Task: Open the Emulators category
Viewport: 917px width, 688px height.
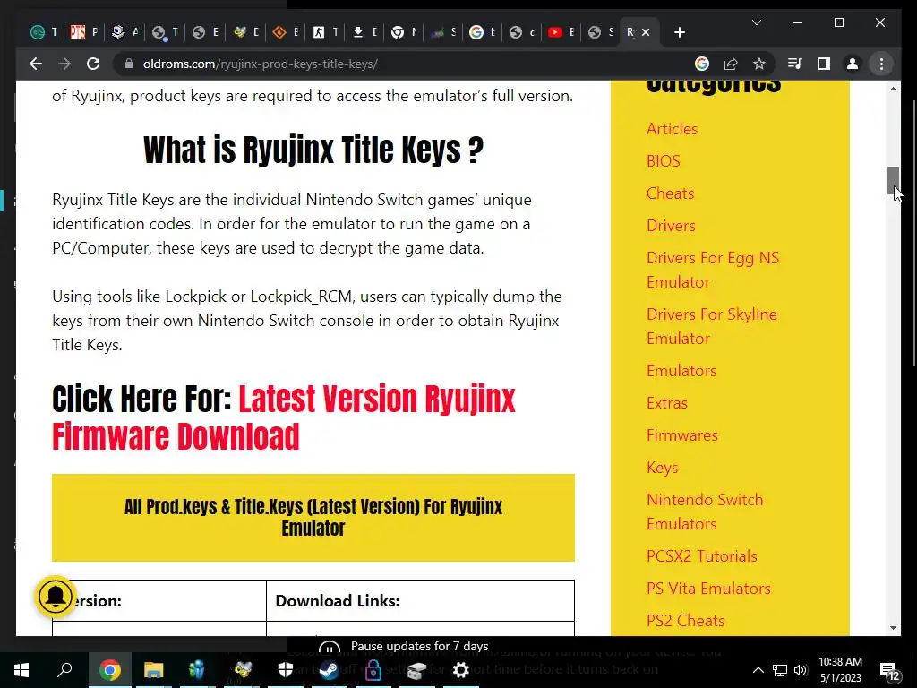Action: (x=681, y=370)
